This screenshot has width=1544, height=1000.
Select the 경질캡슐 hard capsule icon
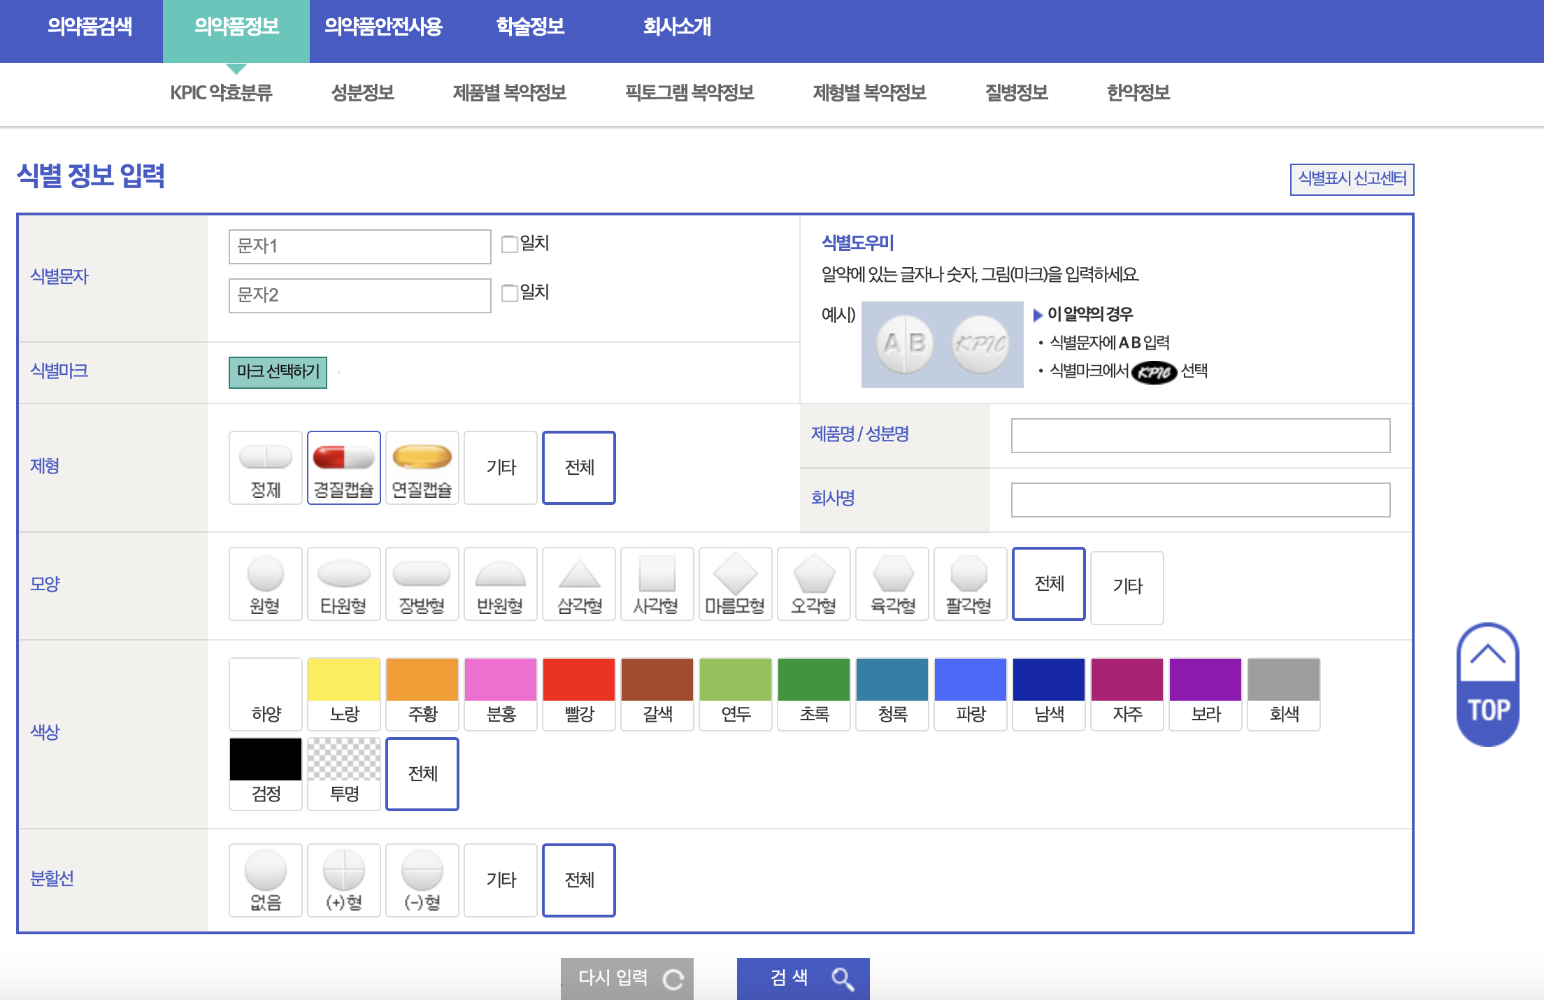pos(344,467)
